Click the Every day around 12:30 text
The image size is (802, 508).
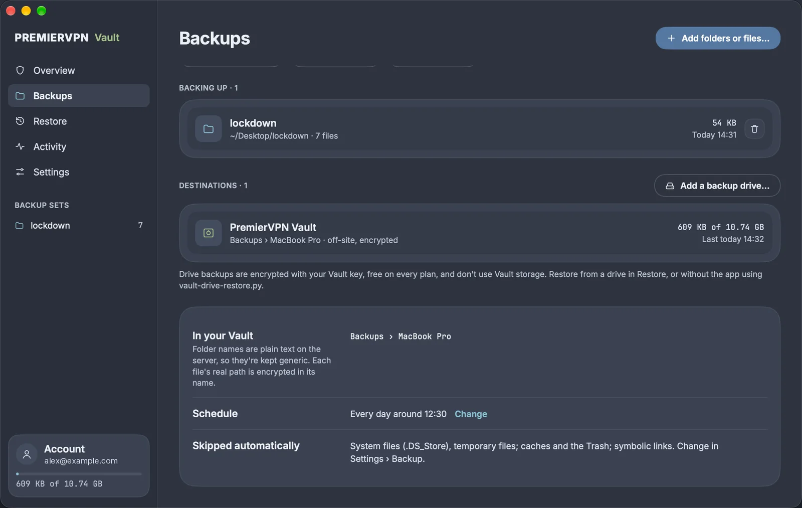point(398,414)
